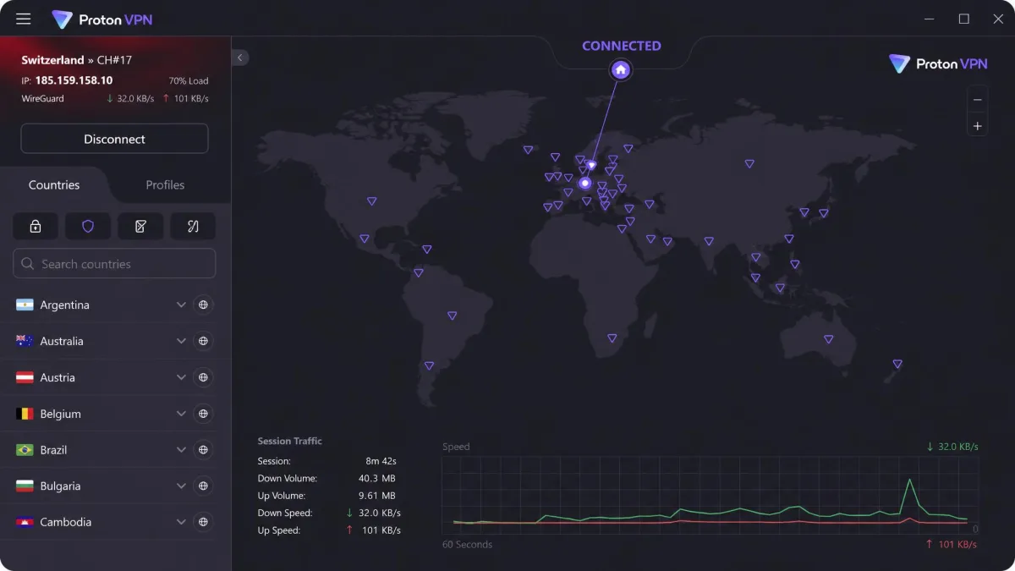Select the Australia server marker on map

(x=829, y=339)
